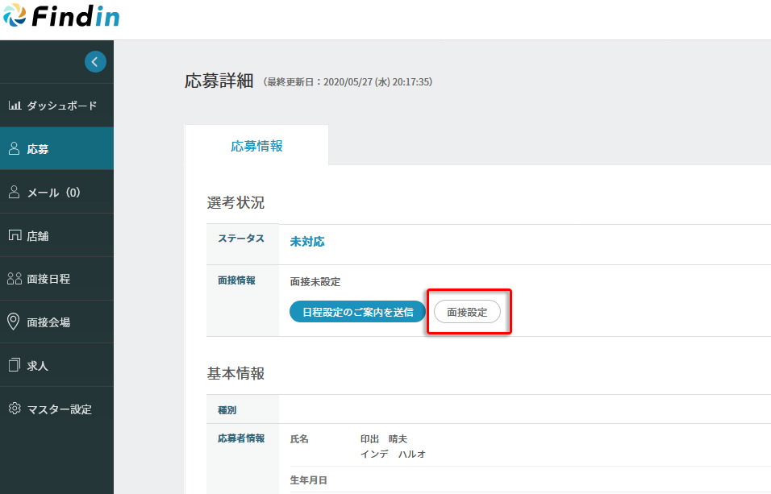Click the applicant name 印出 晴夫
This screenshot has width=771, height=494.
(384, 439)
